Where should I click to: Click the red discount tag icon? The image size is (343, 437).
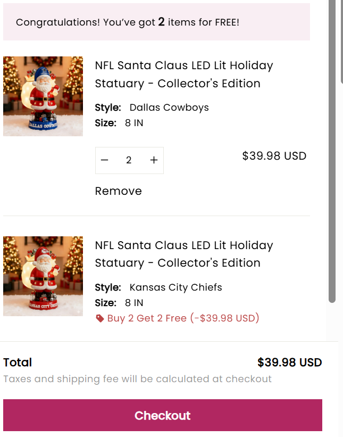coord(99,319)
